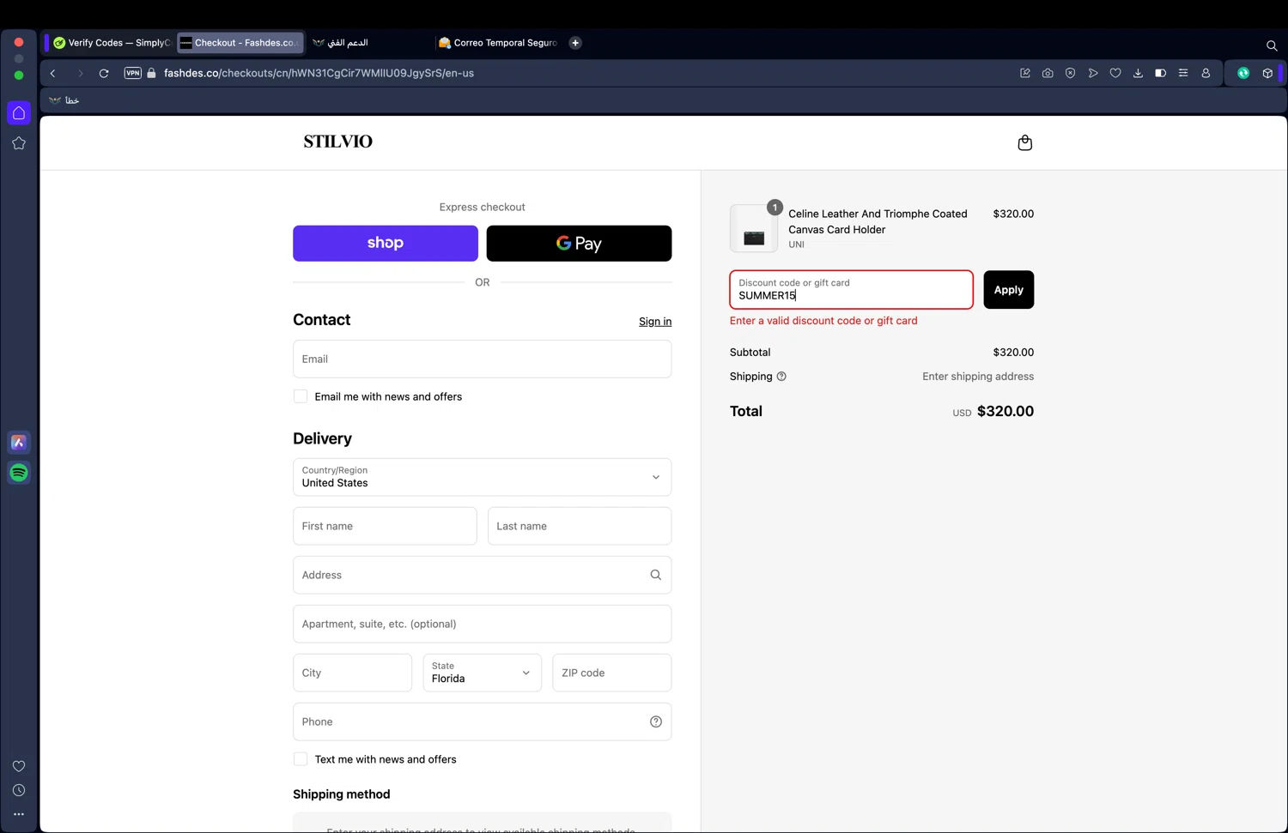Take a snapshot with the camera icon
The height and width of the screenshot is (833, 1288).
tap(1048, 74)
